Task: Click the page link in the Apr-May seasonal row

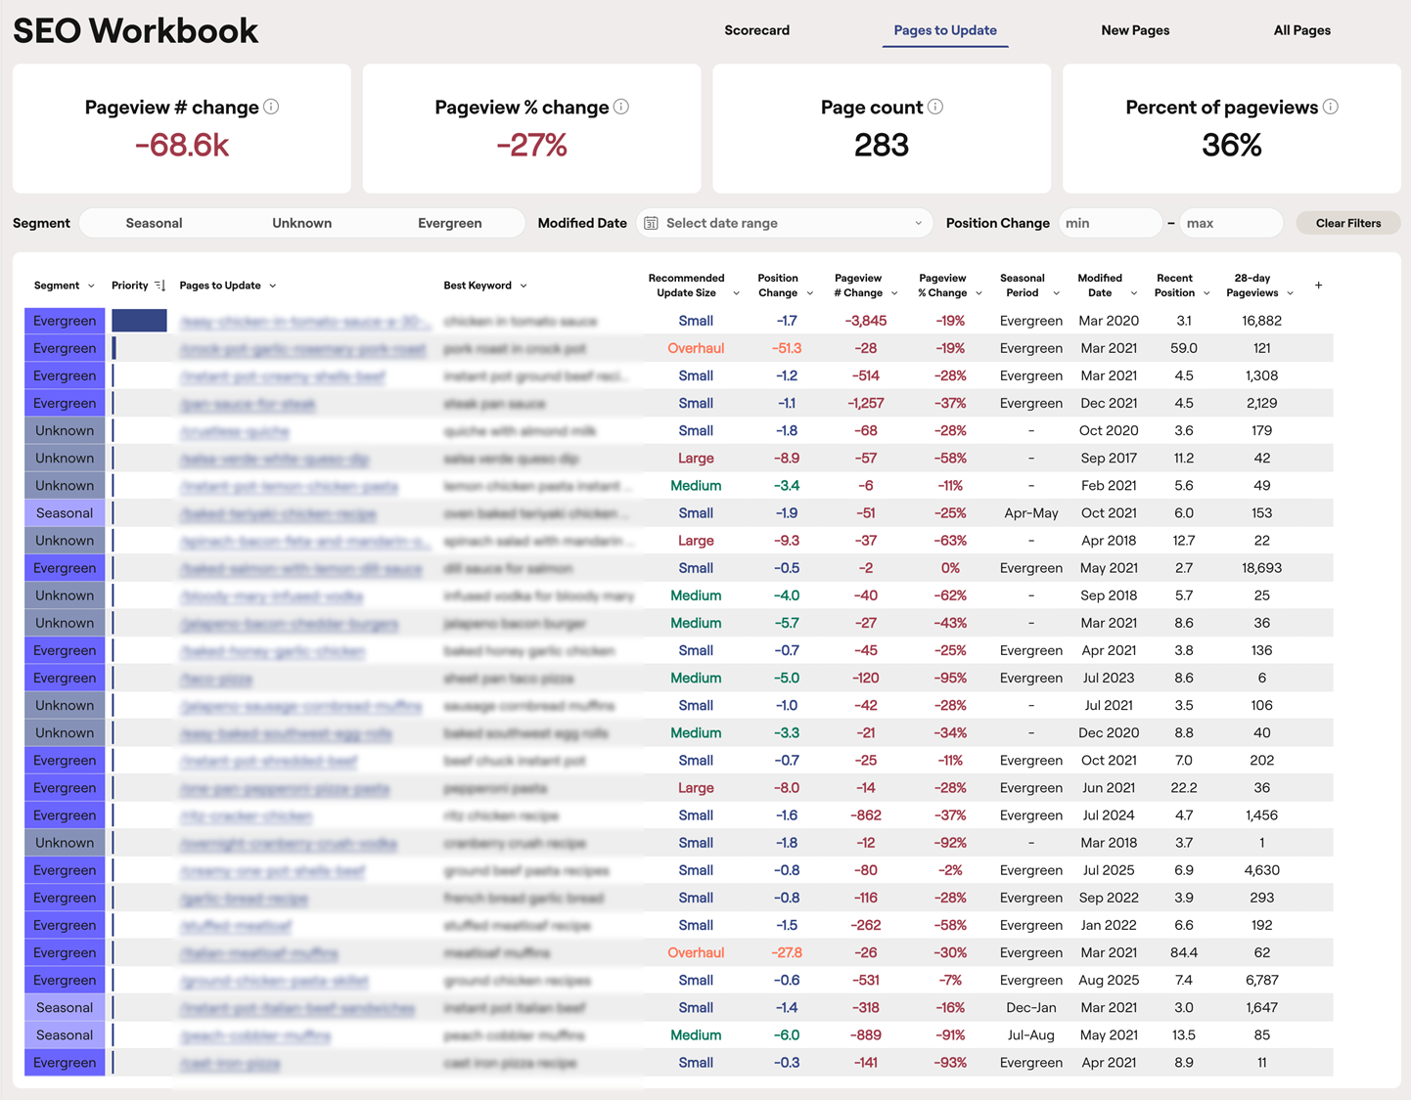Action: coord(278,512)
